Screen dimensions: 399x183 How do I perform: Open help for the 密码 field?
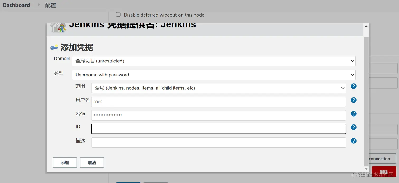point(354,114)
